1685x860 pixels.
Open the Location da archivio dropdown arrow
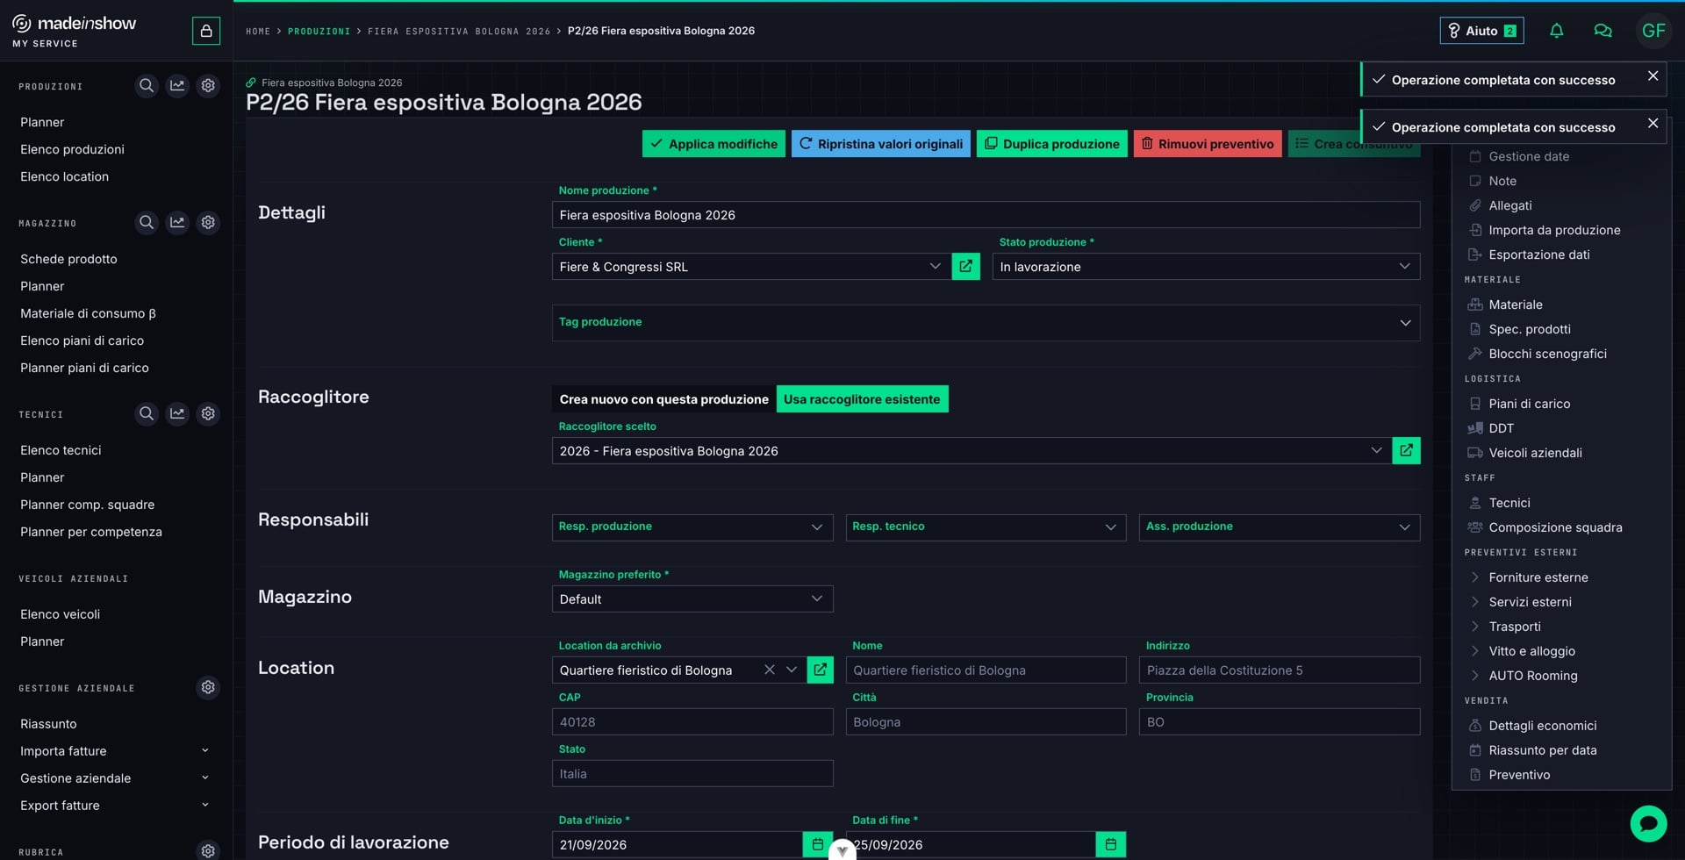tap(792, 670)
